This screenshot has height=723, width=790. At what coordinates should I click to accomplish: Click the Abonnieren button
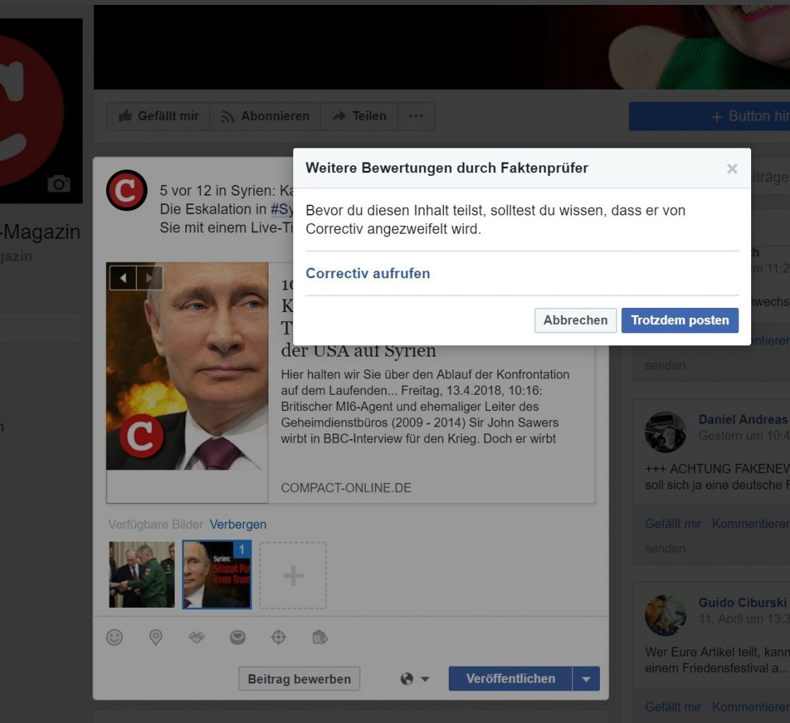[265, 116]
